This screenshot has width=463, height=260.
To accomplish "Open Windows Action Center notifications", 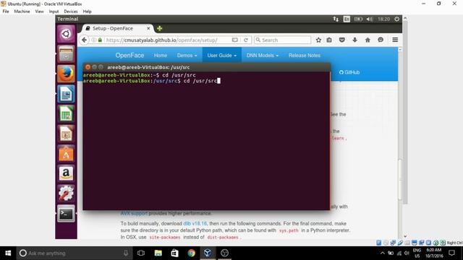I will pos(451,253).
